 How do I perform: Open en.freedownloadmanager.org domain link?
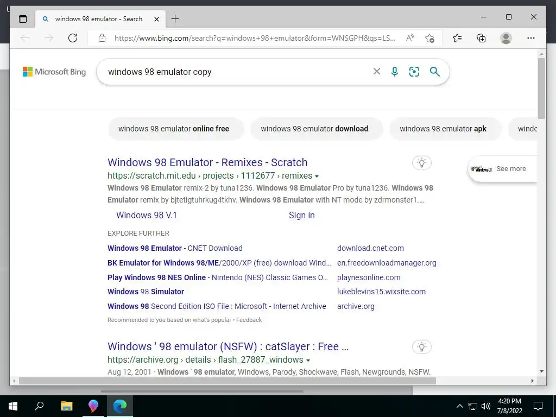click(387, 263)
